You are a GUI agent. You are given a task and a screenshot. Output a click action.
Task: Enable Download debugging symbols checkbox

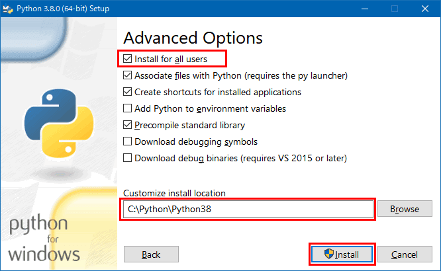(x=127, y=141)
